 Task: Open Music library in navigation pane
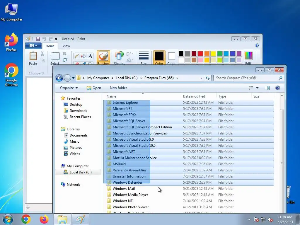(74, 142)
